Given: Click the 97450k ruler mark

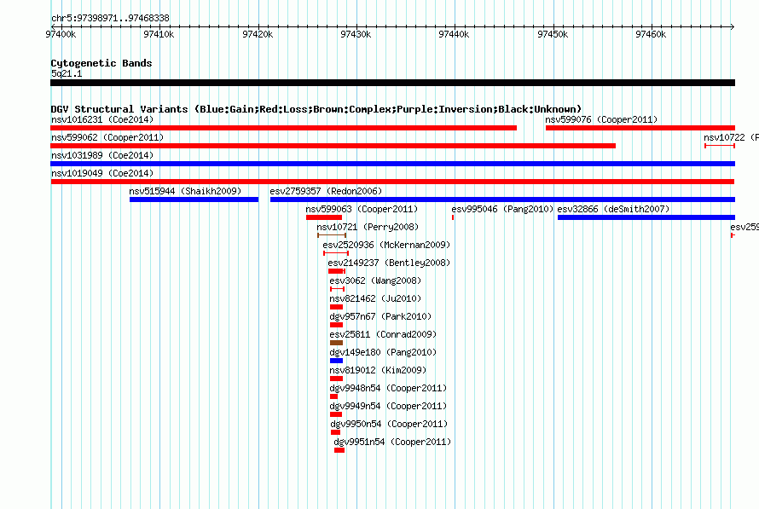Looking at the screenshot, I should [553, 34].
